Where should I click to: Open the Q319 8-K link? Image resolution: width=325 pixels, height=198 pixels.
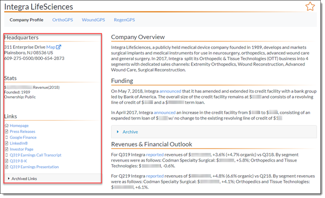coord(18,161)
